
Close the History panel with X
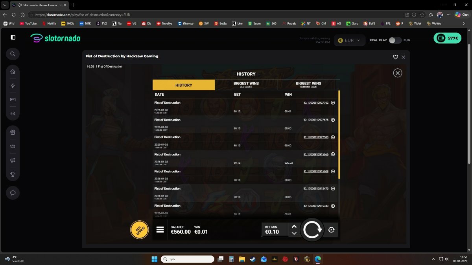click(x=398, y=73)
